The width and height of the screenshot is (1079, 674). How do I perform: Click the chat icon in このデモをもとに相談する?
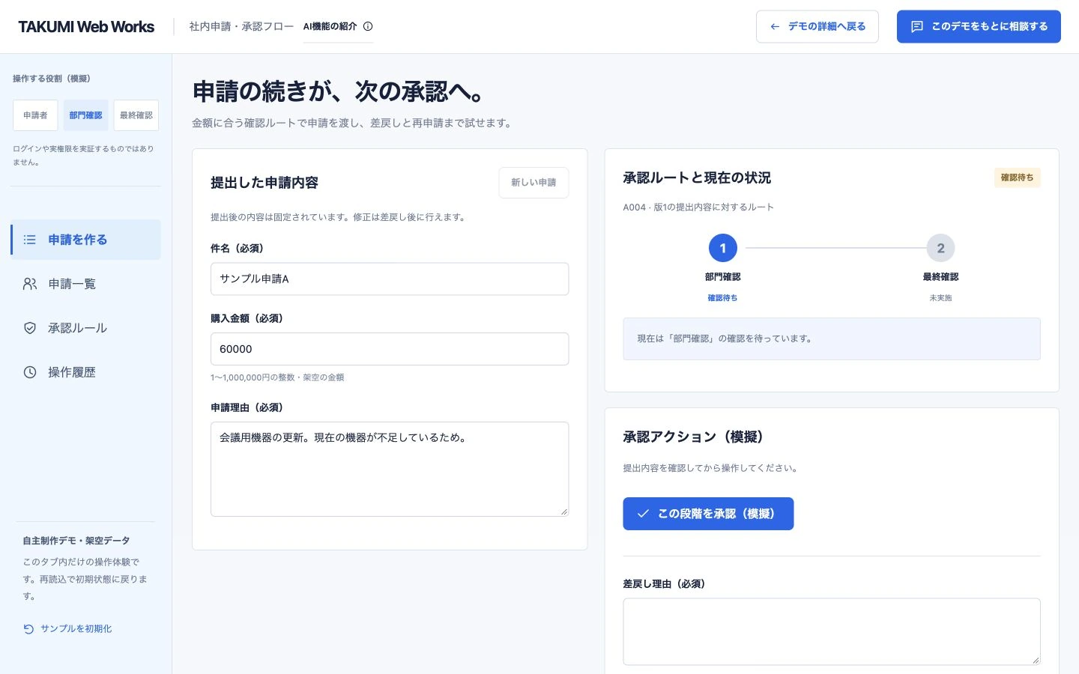click(x=916, y=26)
